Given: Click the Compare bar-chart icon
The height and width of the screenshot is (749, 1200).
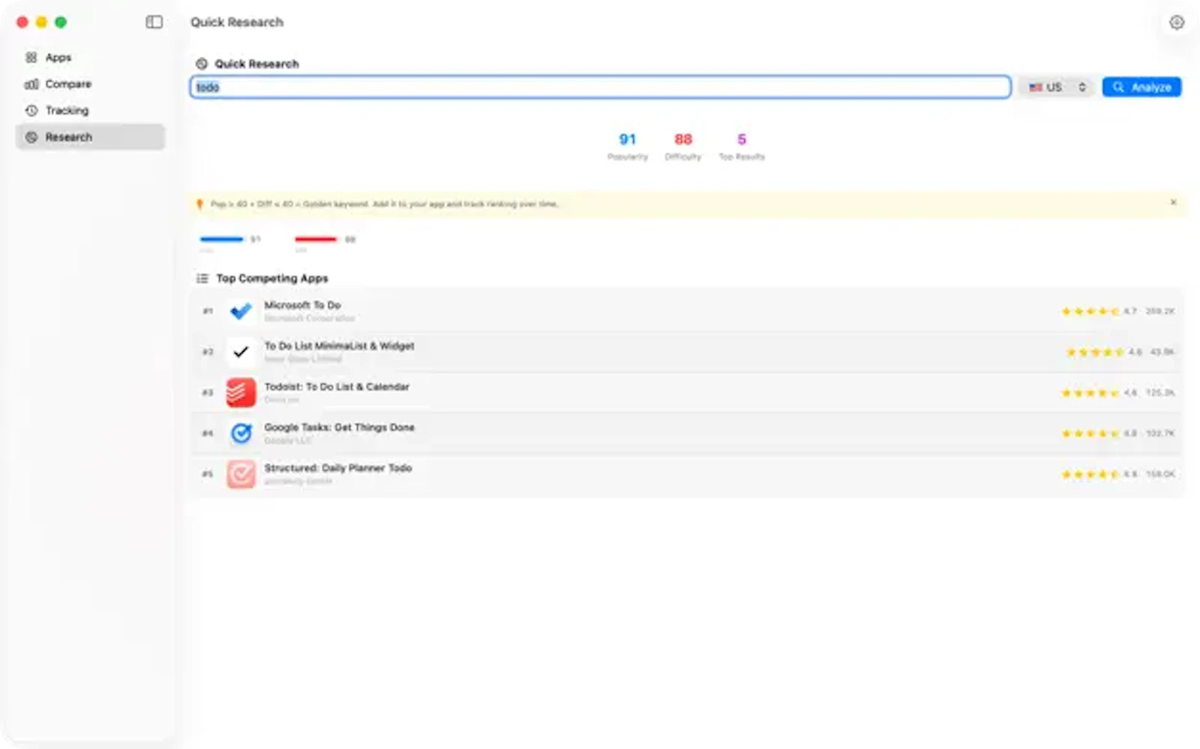Looking at the screenshot, I should (x=31, y=84).
